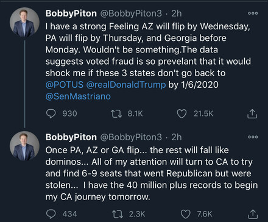The image size is (268, 222).
Task: Retweet the second tweet with 2.3K retweets
Action: point(118,214)
